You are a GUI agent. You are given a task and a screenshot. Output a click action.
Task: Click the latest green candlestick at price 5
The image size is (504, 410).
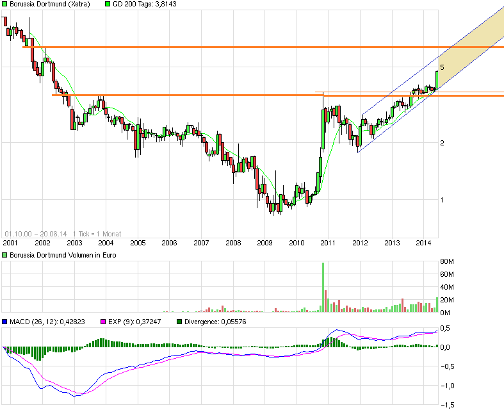(x=437, y=79)
